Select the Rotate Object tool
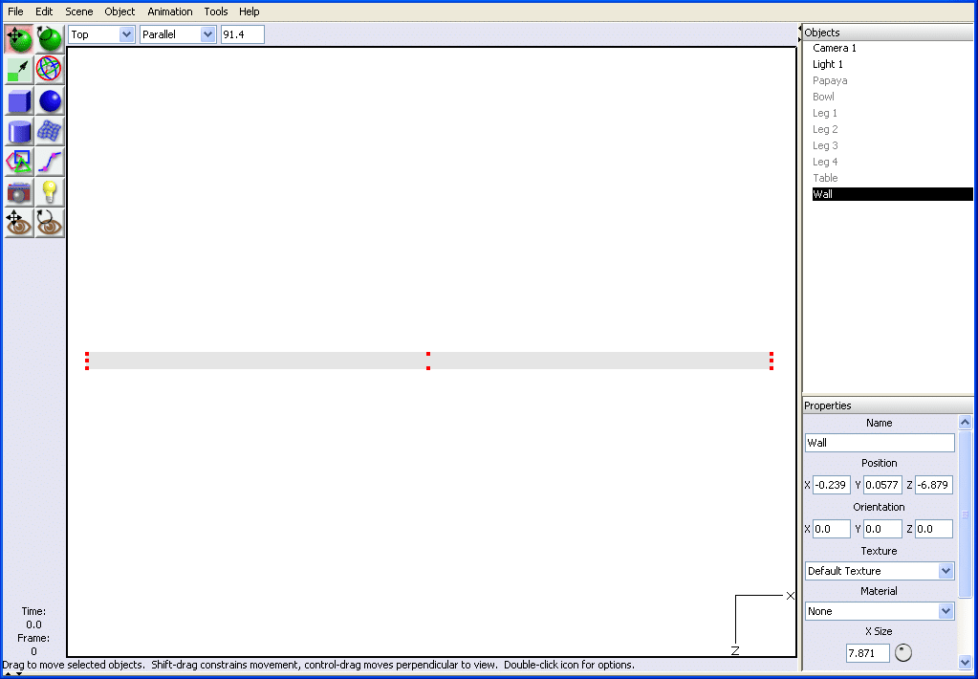 (50, 39)
